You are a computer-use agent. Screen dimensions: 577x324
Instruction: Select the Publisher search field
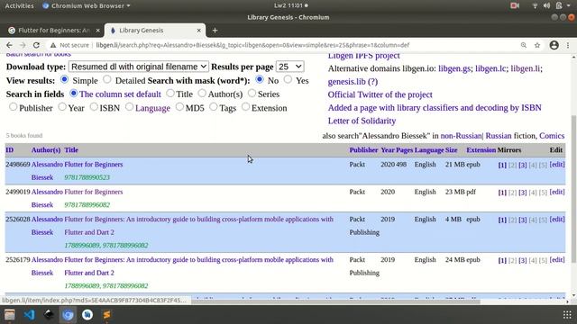14,107
